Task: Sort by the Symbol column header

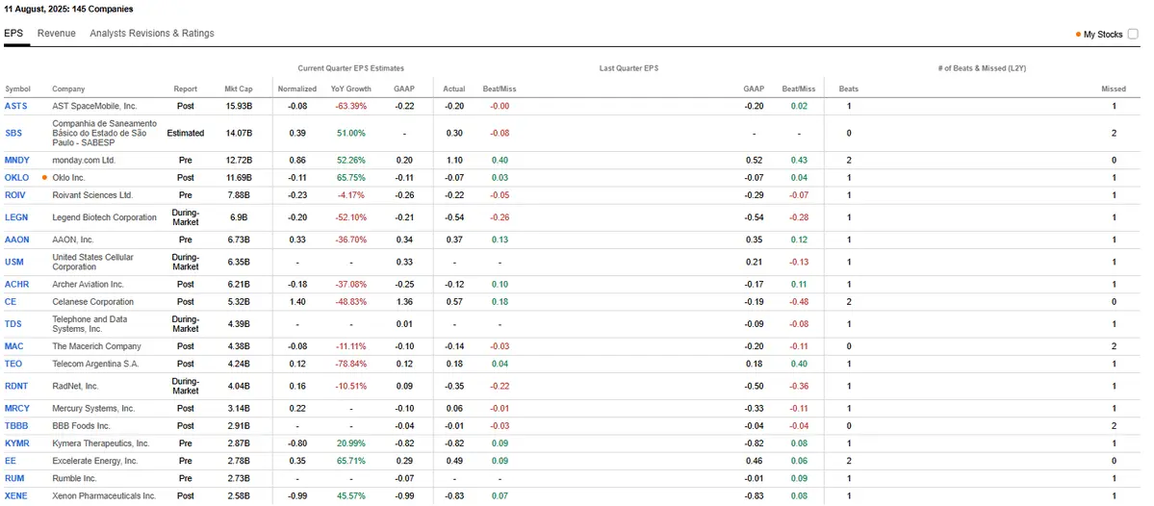Action: tap(17, 89)
